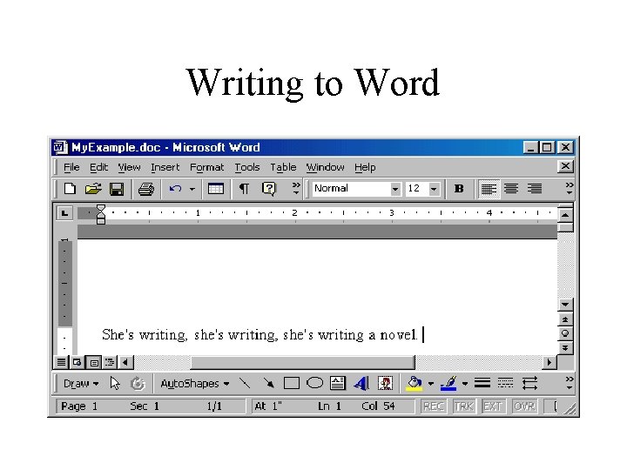Click the tab stop selector on ruler
Viewport: 627px width, 470px height.
click(64, 213)
